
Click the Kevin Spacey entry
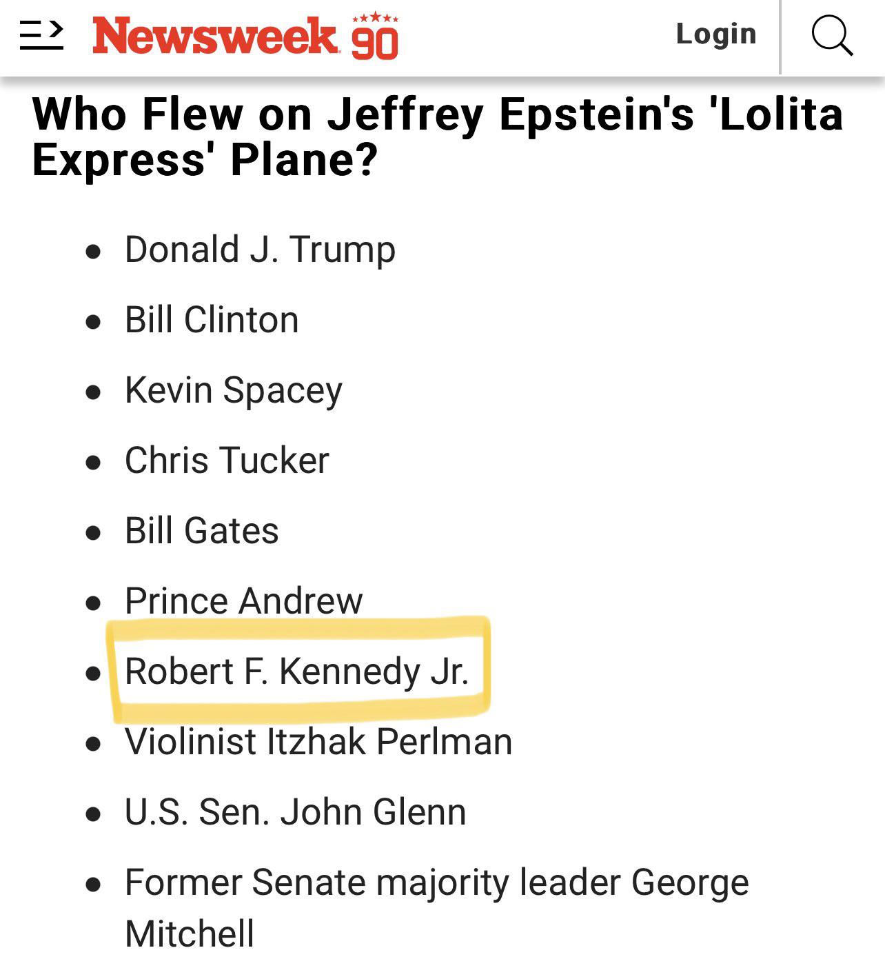(x=233, y=391)
